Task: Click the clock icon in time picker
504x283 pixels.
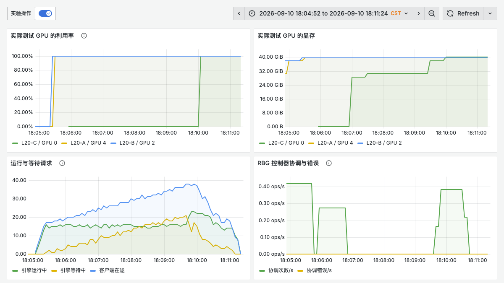Action: click(x=252, y=13)
